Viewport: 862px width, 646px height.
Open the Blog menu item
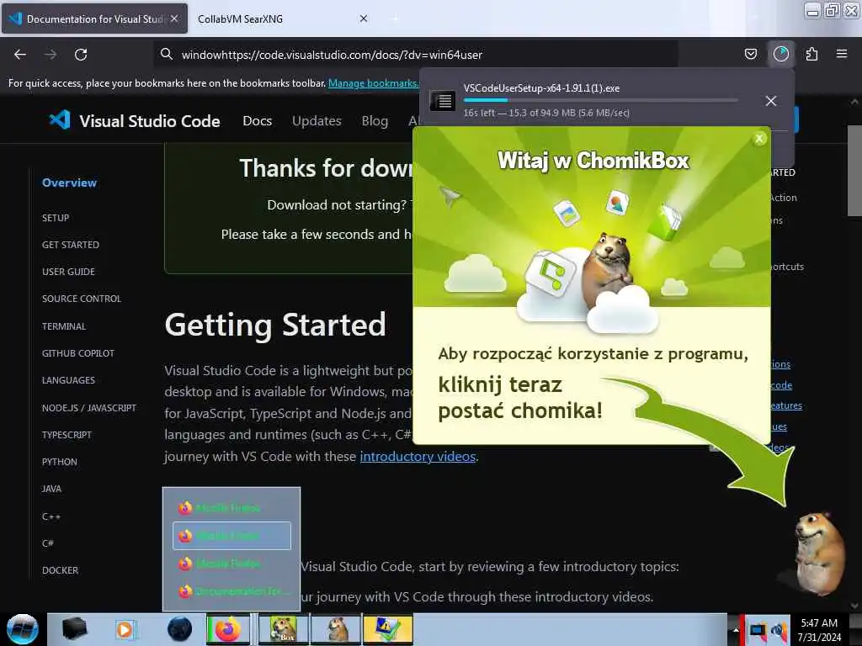point(375,121)
